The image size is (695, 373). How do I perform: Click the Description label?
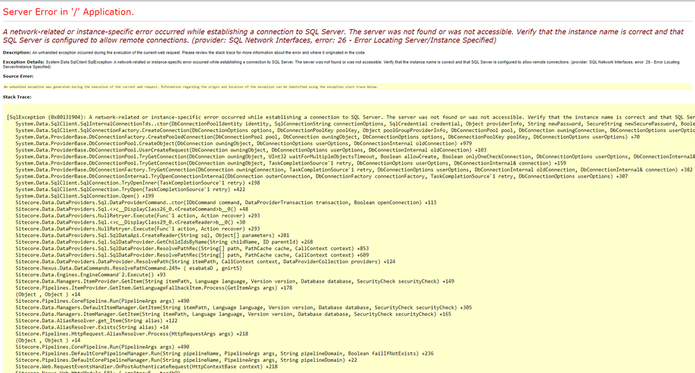coord(17,53)
